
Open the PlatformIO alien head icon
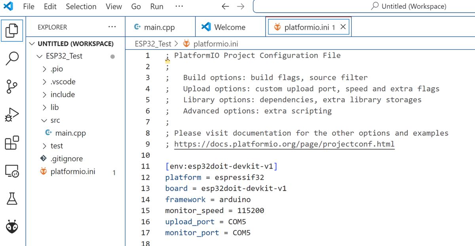[x=12, y=227]
